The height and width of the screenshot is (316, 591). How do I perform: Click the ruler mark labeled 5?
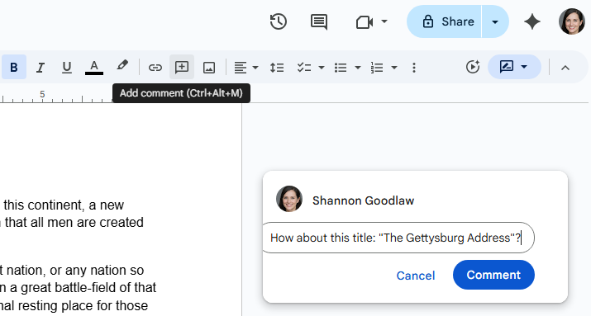tap(42, 94)
